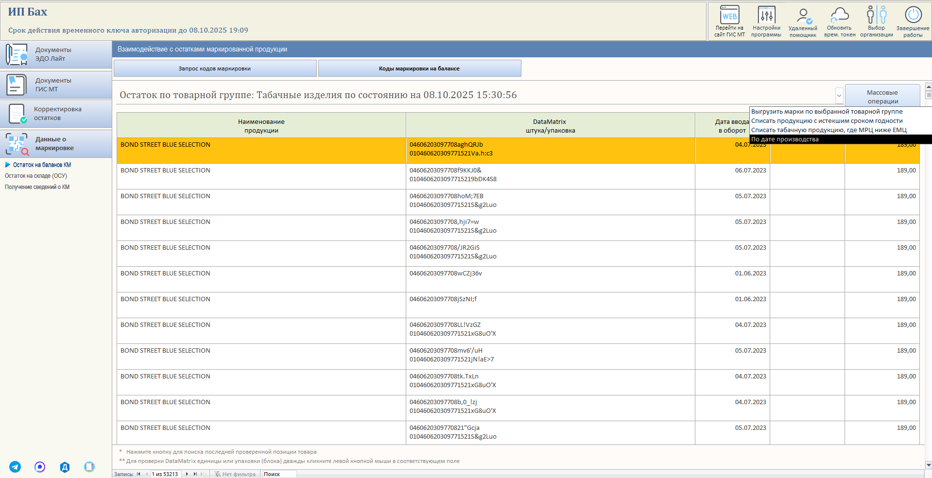932x478 pixels.
Task: Select DataMatrix cell 04606203097708f9KKJ0&
Action: (x=551, y=176)
